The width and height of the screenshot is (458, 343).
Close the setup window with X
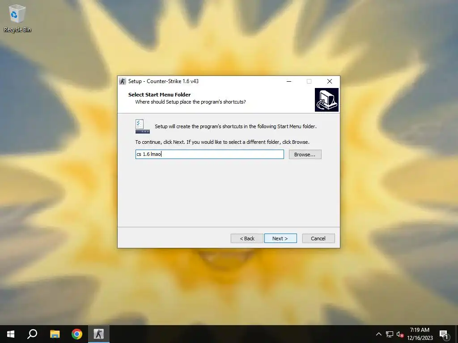(330, 81)
